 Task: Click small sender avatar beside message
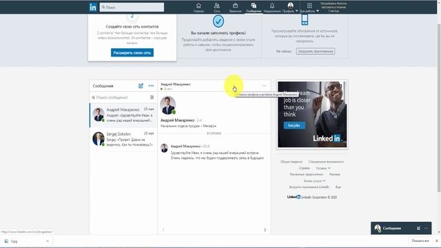tap(164, 148)
